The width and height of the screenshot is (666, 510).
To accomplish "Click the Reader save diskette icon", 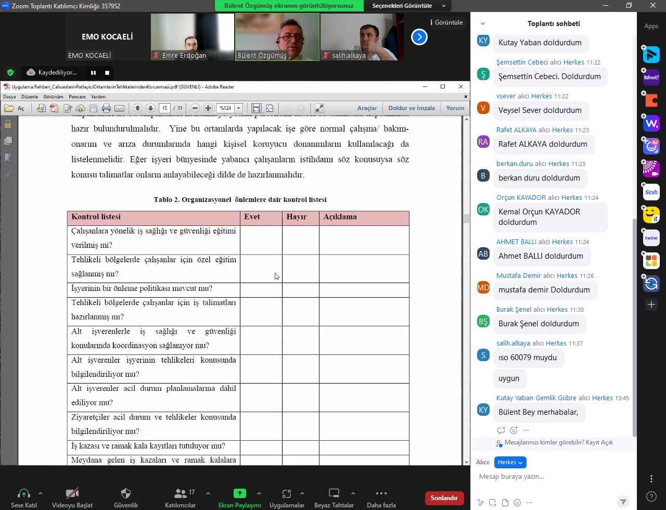I will click(x=93, y=108).
